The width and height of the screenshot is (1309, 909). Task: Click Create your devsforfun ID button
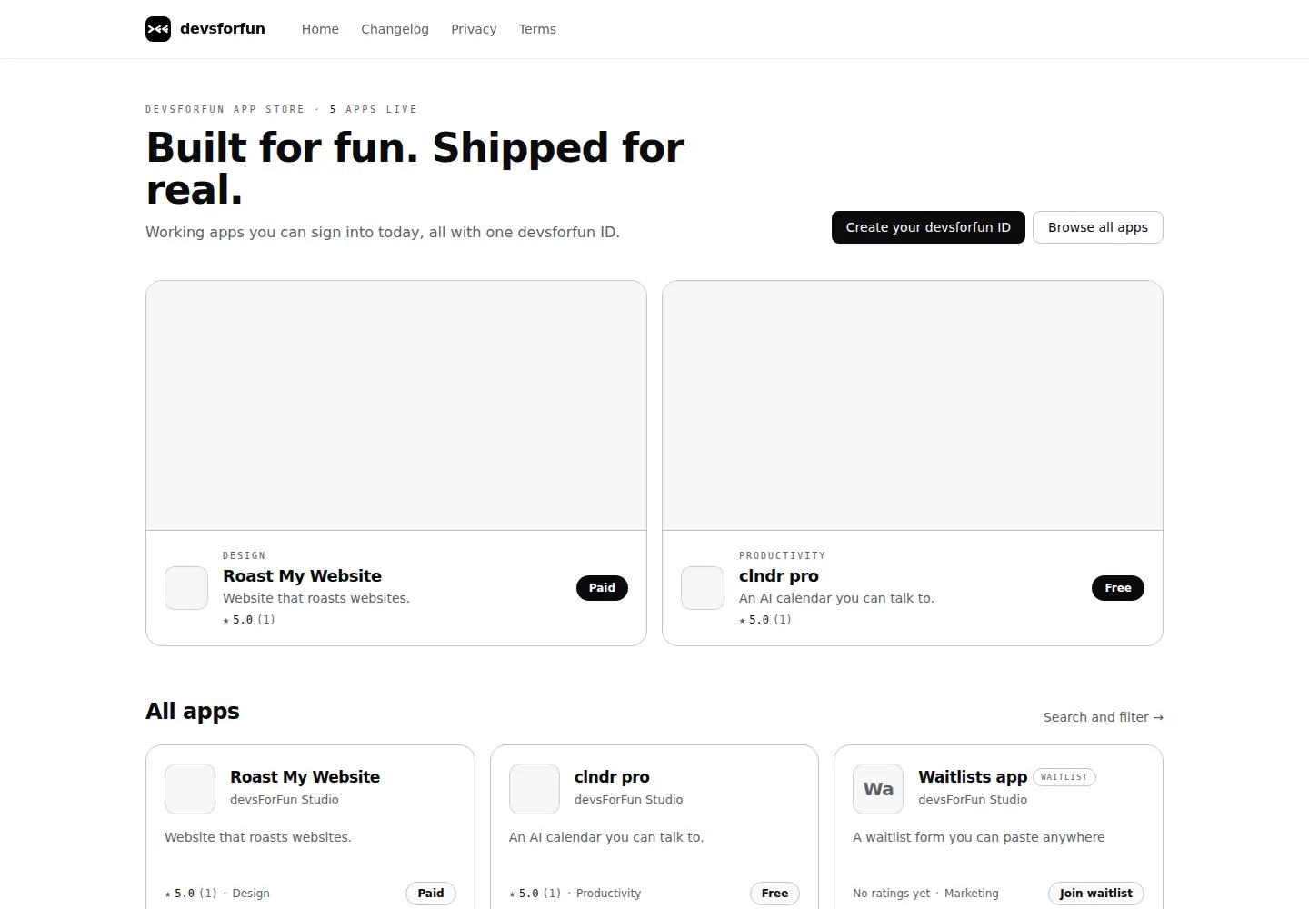pyautogui.click(x=928, y=227)
